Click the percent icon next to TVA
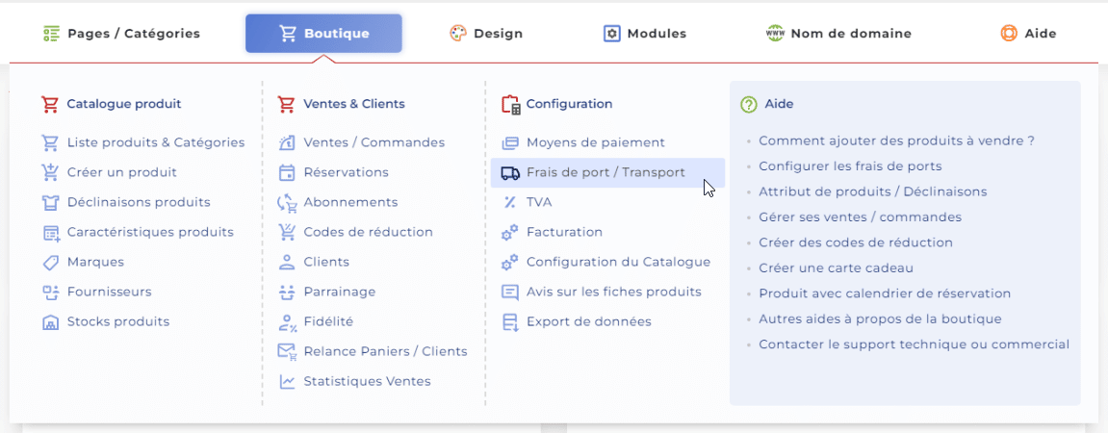This screenshot has width=1108, height=433. (510, 202)
